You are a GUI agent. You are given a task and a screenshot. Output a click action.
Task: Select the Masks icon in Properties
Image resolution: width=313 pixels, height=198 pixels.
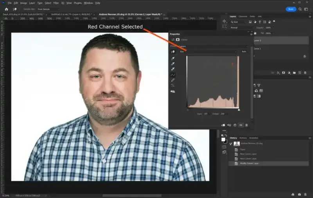[x=178, y=40]
